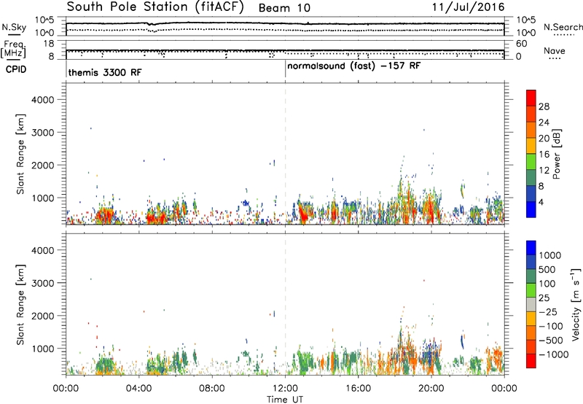The width and height of the screenshot is (583, 404).
Task: Click the 'Slant Range [km]' label of the power panel
Action: [20, 154]
